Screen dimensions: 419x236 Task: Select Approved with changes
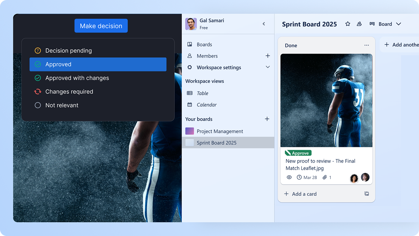[77, 78]
